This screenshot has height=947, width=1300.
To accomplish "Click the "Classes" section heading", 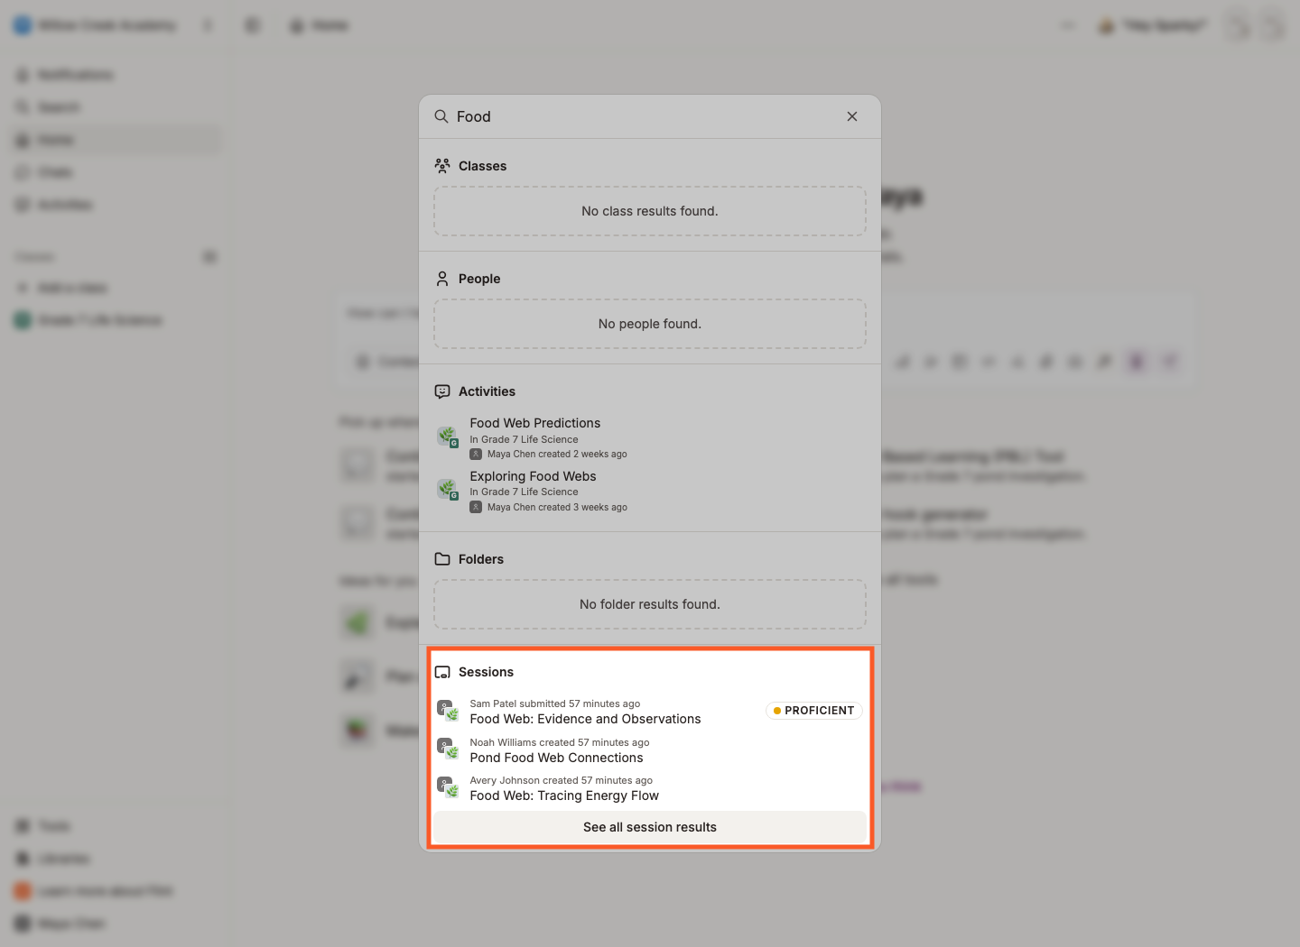I will click(483, 166).
